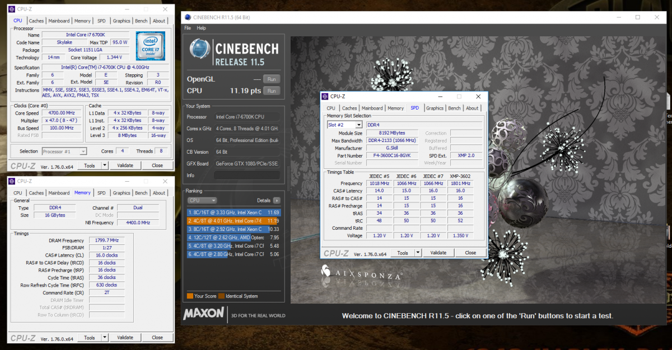The image size is (672, 350).
Task: Switch to Caches tab in CPU window
Action: 36,21
